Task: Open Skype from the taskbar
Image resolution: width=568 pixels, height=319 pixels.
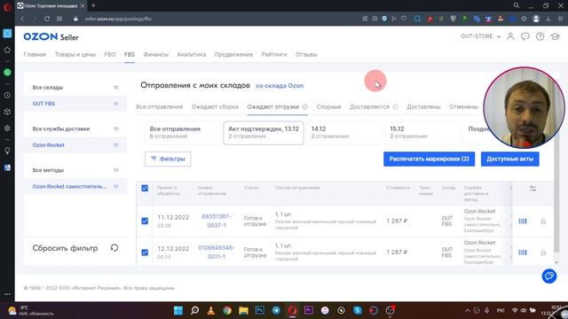Action: (358, 310)
